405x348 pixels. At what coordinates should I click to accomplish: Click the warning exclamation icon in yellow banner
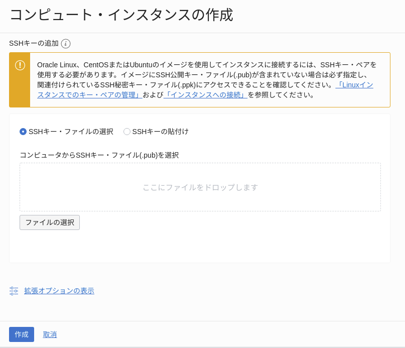coord(20,65)
